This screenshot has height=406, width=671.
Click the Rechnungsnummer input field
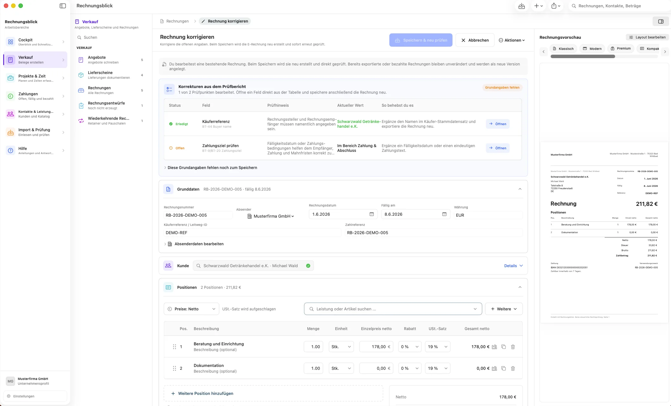click(x=198, y=215)
